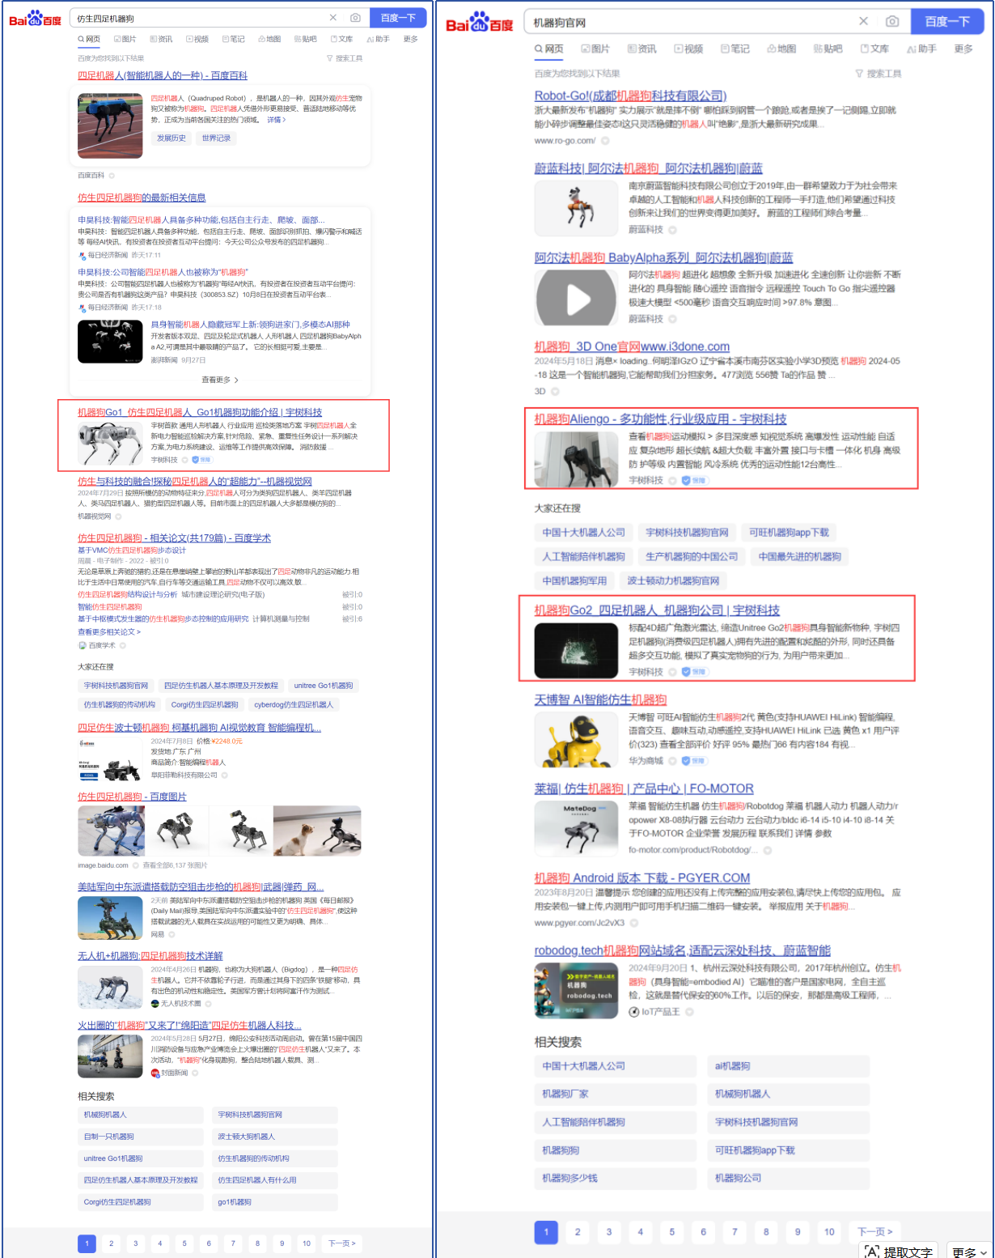Click 下一页 in right page pagination
Viewport: 995px width, 1258px height.
(x=875, y=1232)
